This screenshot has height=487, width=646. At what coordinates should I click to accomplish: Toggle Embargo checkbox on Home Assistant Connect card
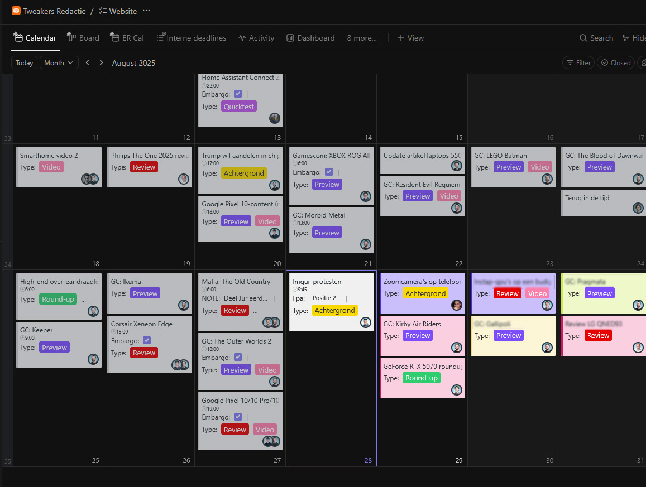click(x=238, y=94)
